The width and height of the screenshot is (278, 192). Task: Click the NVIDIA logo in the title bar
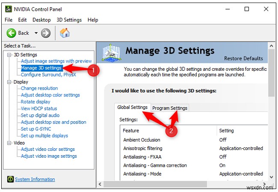[x=8, y=9]
